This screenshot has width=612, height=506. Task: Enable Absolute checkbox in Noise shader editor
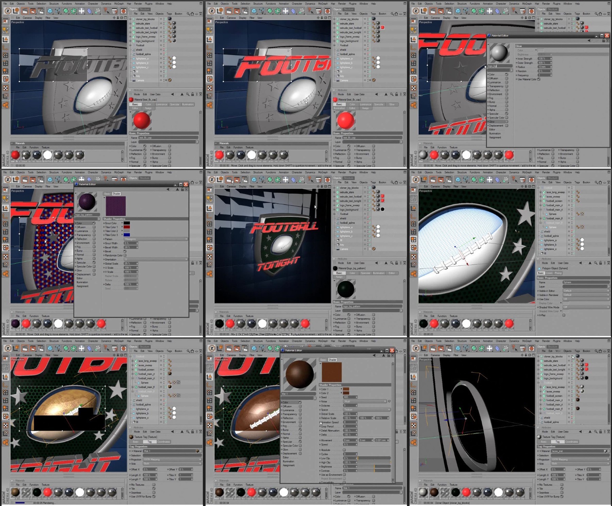(344, 450)
